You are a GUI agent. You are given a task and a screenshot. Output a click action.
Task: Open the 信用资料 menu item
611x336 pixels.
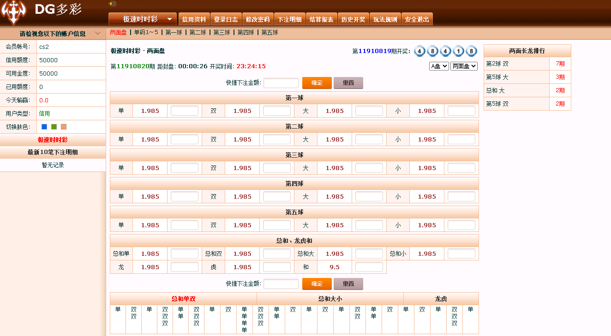[x=194, y=19]
